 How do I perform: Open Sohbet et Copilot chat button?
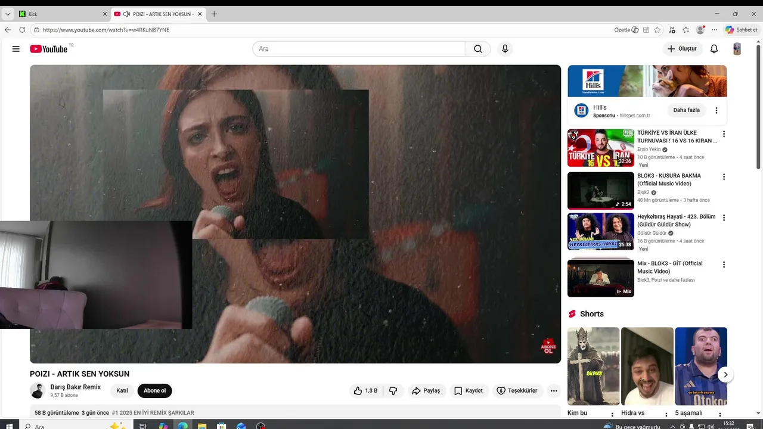(742, 30)
